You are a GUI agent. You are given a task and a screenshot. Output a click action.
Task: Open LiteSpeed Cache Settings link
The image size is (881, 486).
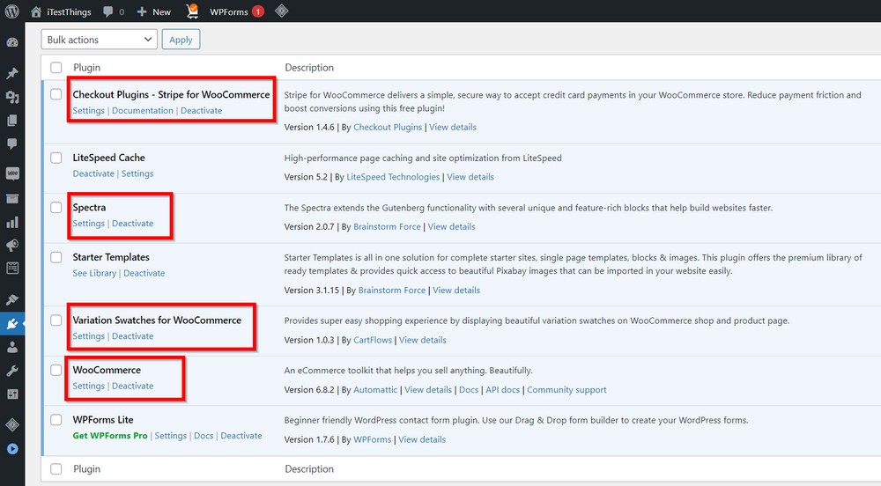click(x=137, y=174)
